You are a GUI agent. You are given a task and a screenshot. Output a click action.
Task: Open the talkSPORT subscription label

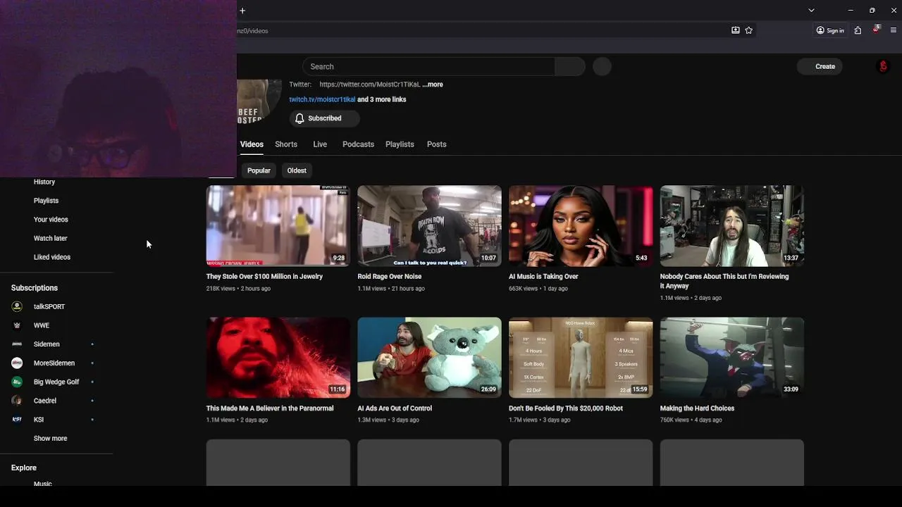(49, 306)
